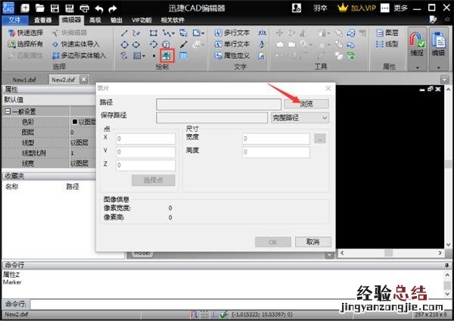The width and height of the screenshot is (454, 321).
Task: Click the 命令行 command line input box
Action: (x=227, y=304)
